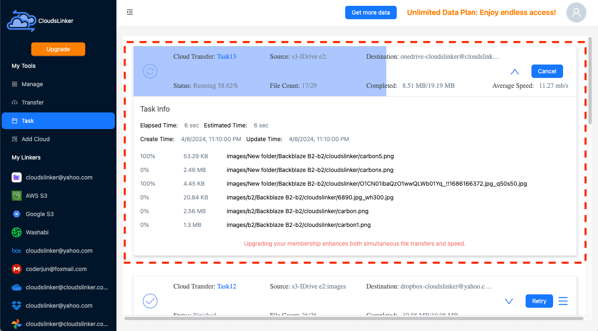Viewport: 598px width, 331px height.
Task: Click the Google S3 icon
Action: click(x=17, y=214)
